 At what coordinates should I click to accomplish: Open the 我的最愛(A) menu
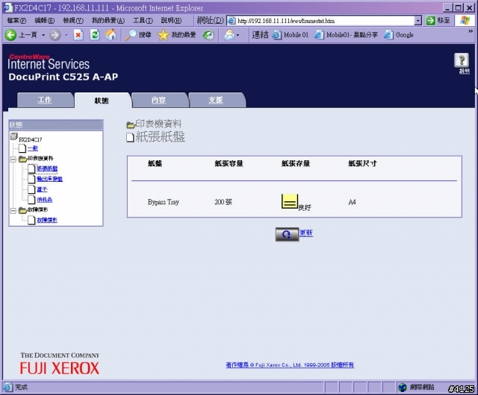[x=108, y=20]
